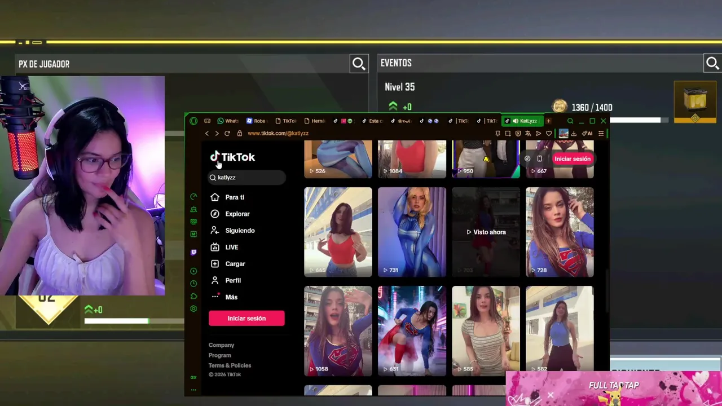The image size is (722, 406).
Task: Open Extensions cube icon in Opera sidebar
Action: pyautogui.click(x=193, y=296)
